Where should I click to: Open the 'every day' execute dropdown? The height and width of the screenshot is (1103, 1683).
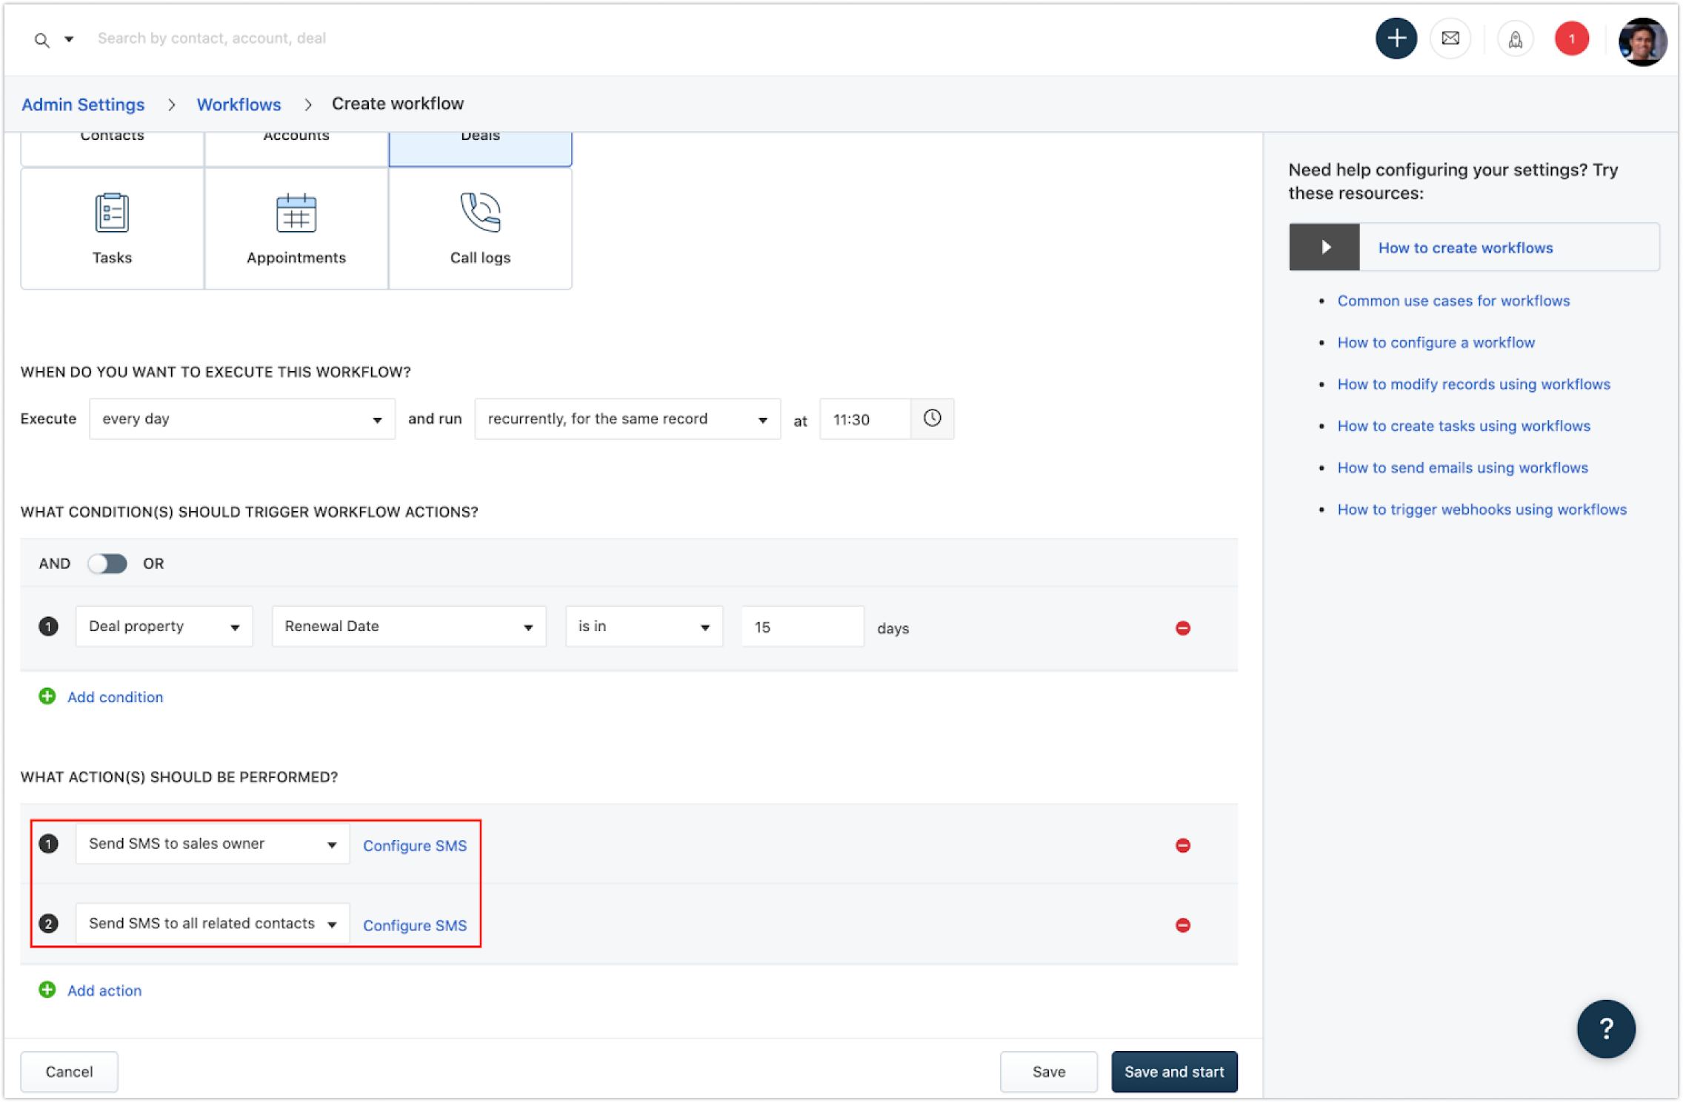point(241,419)
